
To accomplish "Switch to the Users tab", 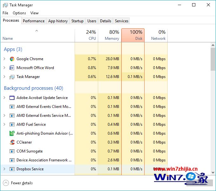I will click(x=92, y=21).
